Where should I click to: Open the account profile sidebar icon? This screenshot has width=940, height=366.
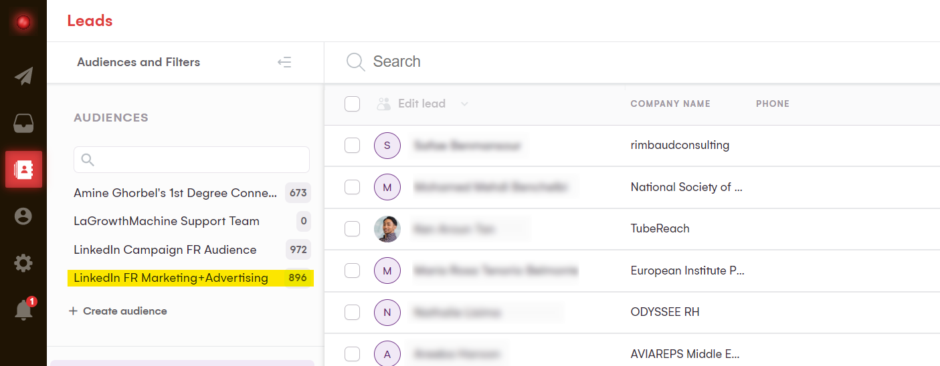coord(23,216)
